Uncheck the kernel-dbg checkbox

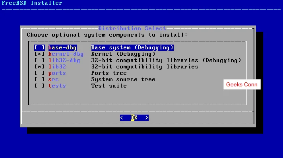coord(39,54)
